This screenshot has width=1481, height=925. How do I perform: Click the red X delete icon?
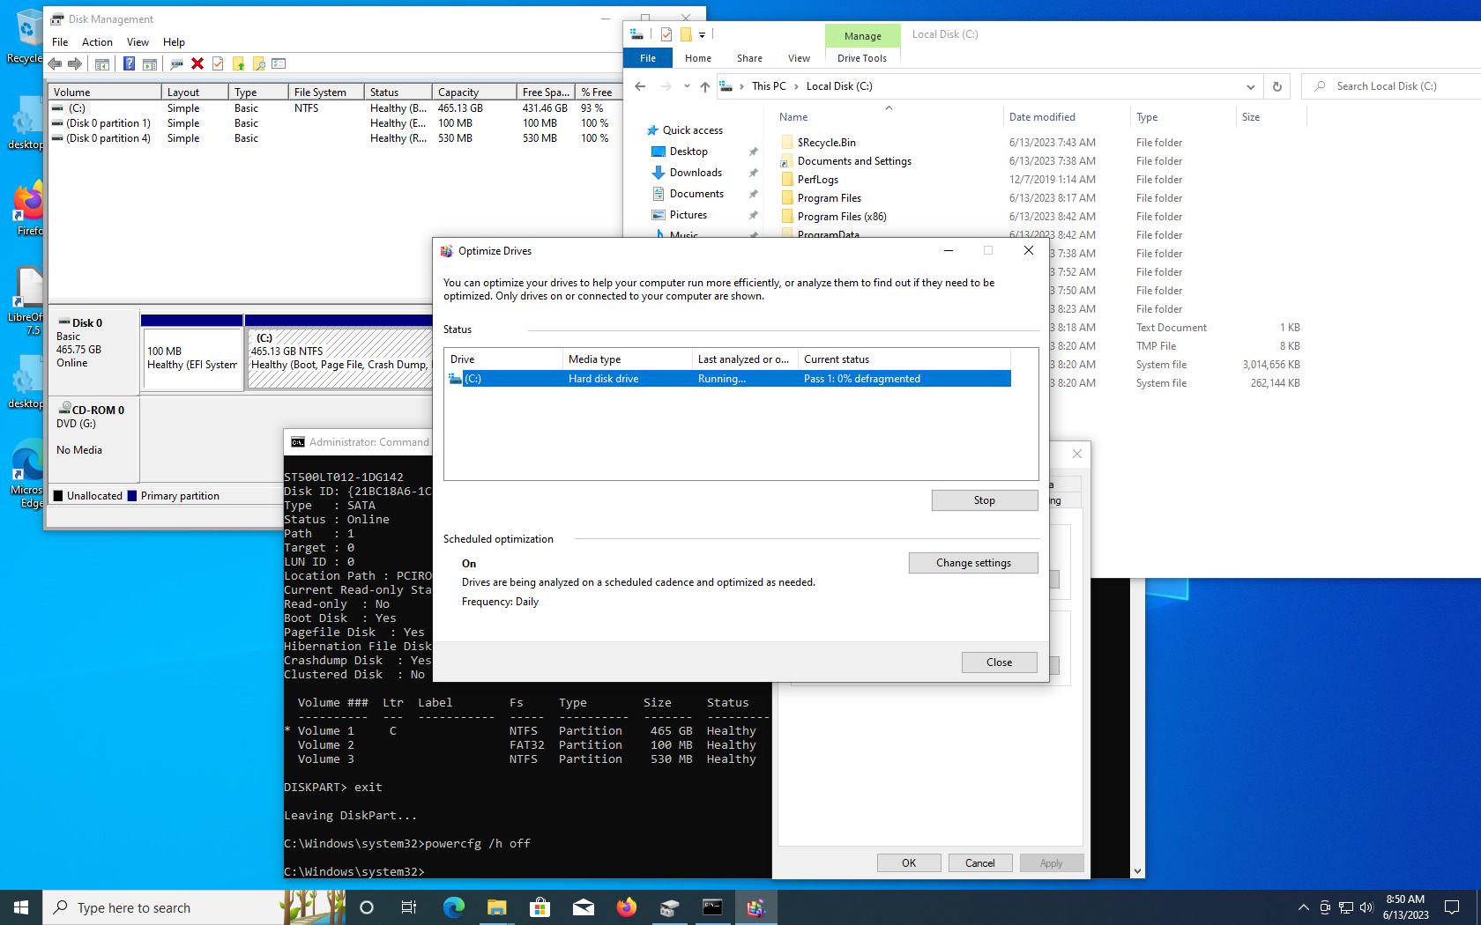[x=197, y=63]
